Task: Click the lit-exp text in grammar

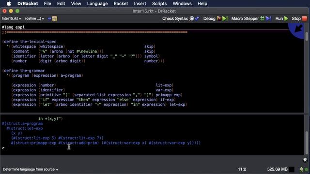Action: click(164, 85)
